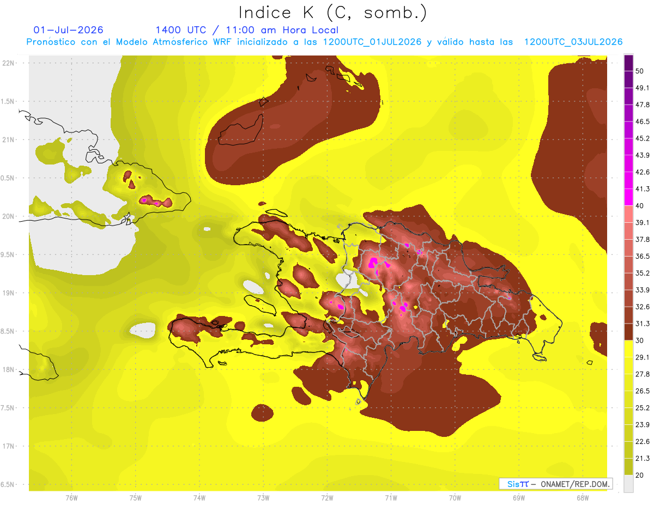The width and height of the screenshot is (654, 505).
Task: Click the "73W" longitude label
Action: click(x=263, y=497)
